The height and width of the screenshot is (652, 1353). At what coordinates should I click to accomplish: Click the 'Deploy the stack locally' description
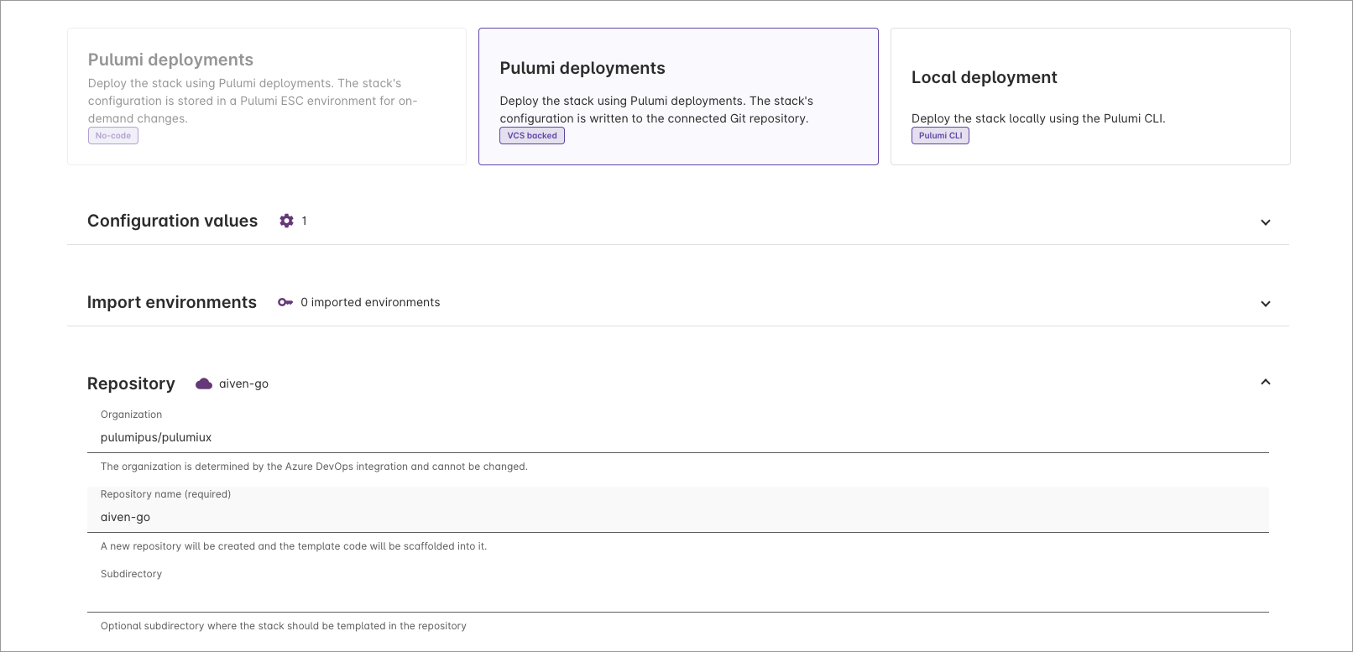pos(1038,118)
